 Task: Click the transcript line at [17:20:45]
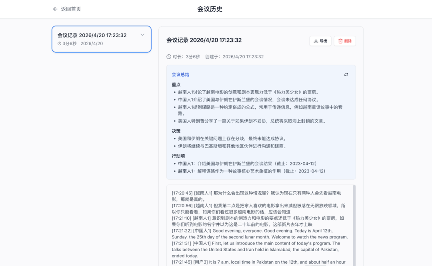point(256,196)
